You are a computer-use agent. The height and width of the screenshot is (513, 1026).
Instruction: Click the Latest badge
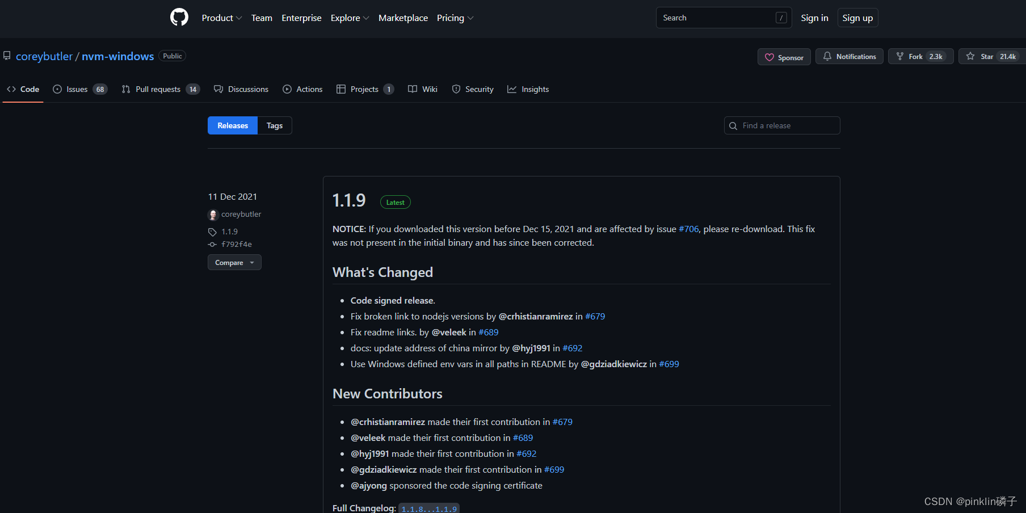396,202
